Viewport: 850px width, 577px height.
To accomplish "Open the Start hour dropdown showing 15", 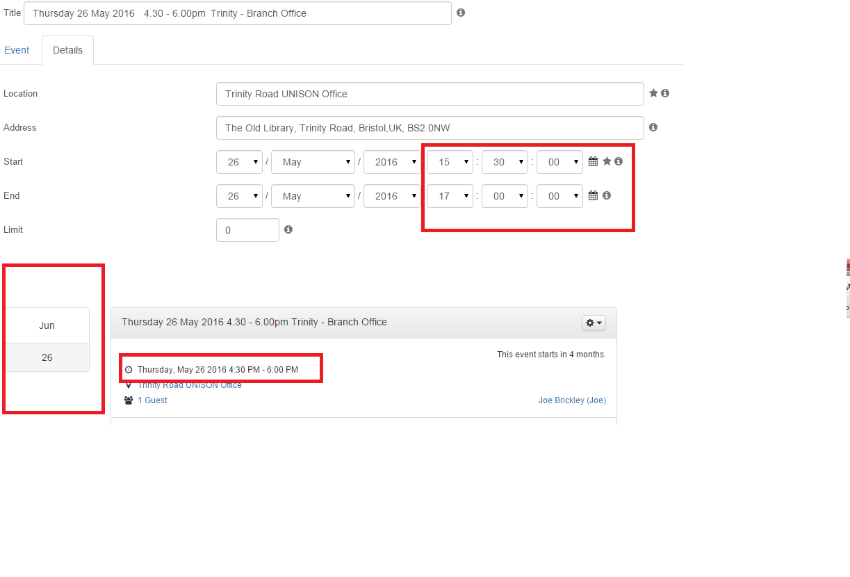I will pyautogui.click(x=450, y=162).
